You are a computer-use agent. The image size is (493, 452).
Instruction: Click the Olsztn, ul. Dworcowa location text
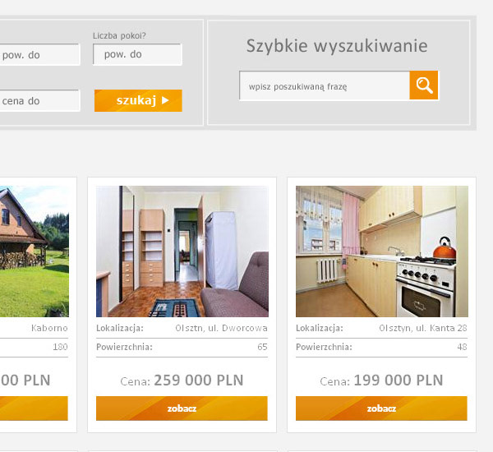(x=221, y=328)
